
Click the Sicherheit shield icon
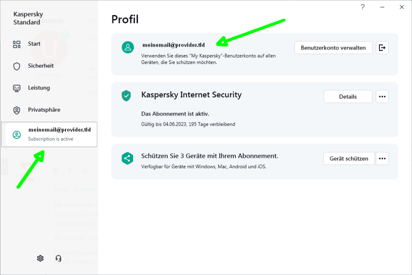tap(17, 66)
